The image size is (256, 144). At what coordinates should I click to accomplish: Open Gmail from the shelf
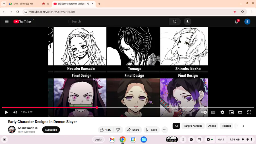click(112, 140)
